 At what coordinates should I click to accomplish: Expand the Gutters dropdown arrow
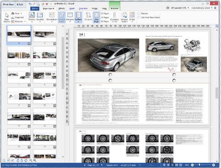click(x=78, y=22)
